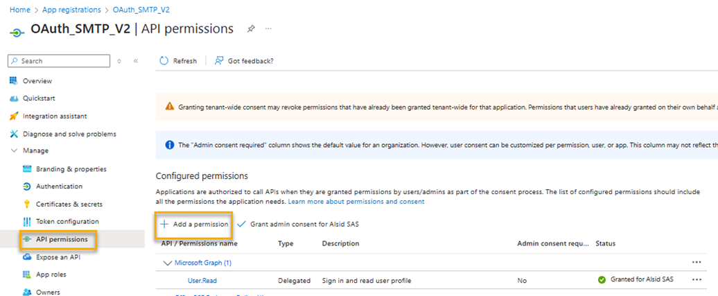Go to Branding & properties
This screenshot has height=296, width=718.
(x=71, y=169)
